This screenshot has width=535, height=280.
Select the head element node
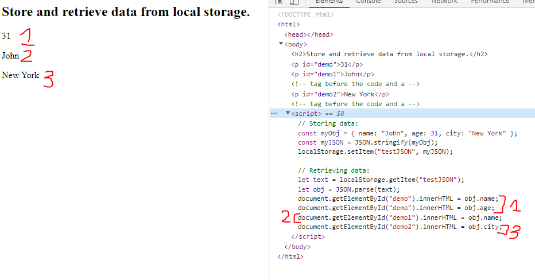[309, 34]
